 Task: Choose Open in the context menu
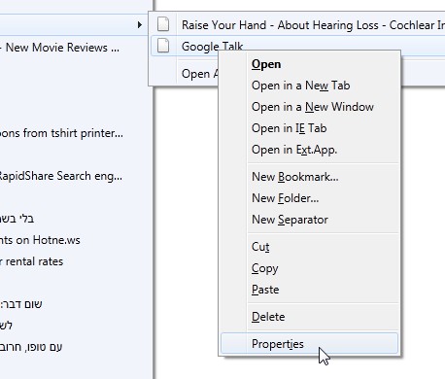coord(309,64)
